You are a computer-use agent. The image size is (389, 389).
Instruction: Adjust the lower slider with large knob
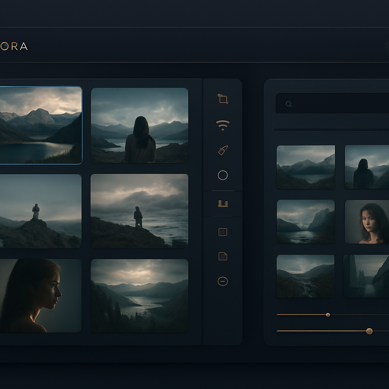pyautogui.click(x=369, y=331)
